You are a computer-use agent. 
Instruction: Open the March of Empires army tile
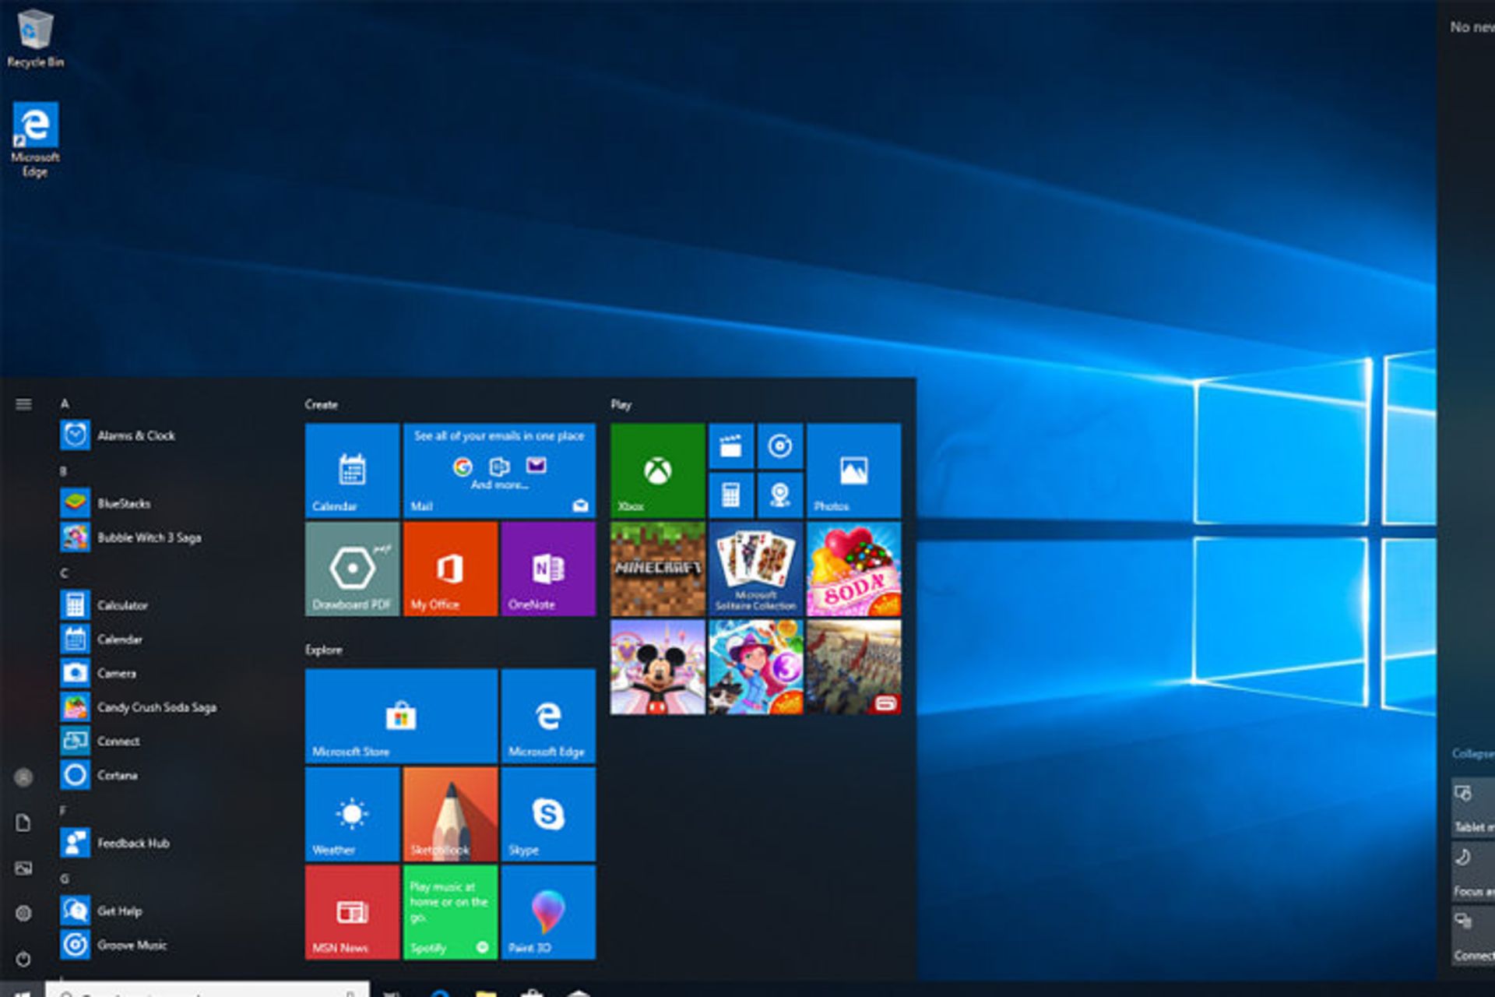point(854,667)
